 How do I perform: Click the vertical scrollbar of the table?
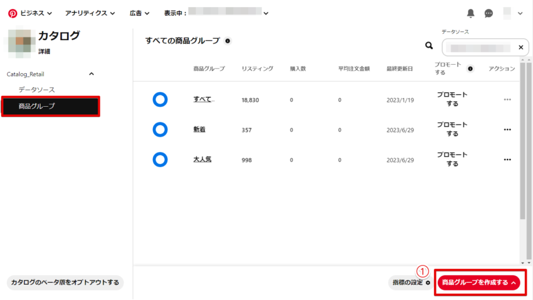522,159
